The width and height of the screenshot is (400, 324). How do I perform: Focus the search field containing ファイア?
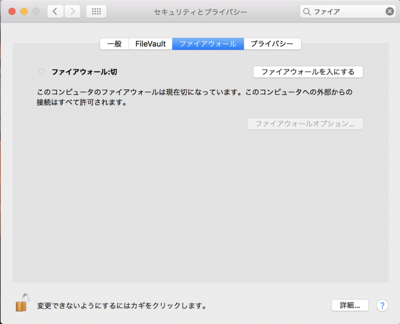[x=348, y=12]
